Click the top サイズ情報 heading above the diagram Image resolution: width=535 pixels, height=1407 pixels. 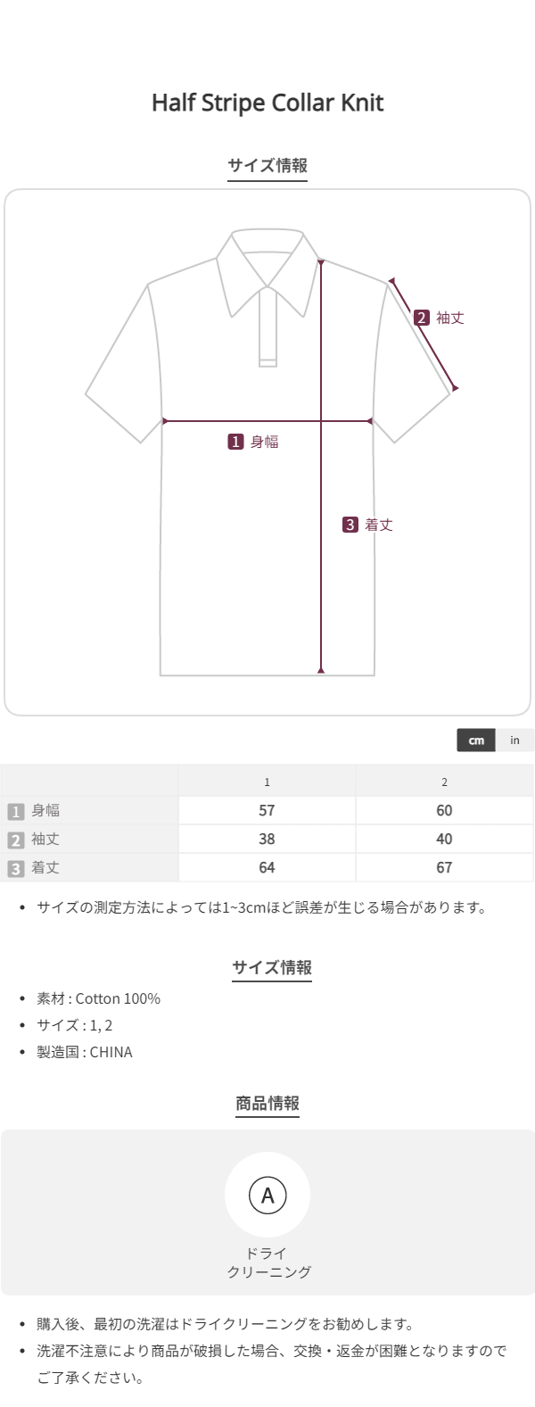267,166
